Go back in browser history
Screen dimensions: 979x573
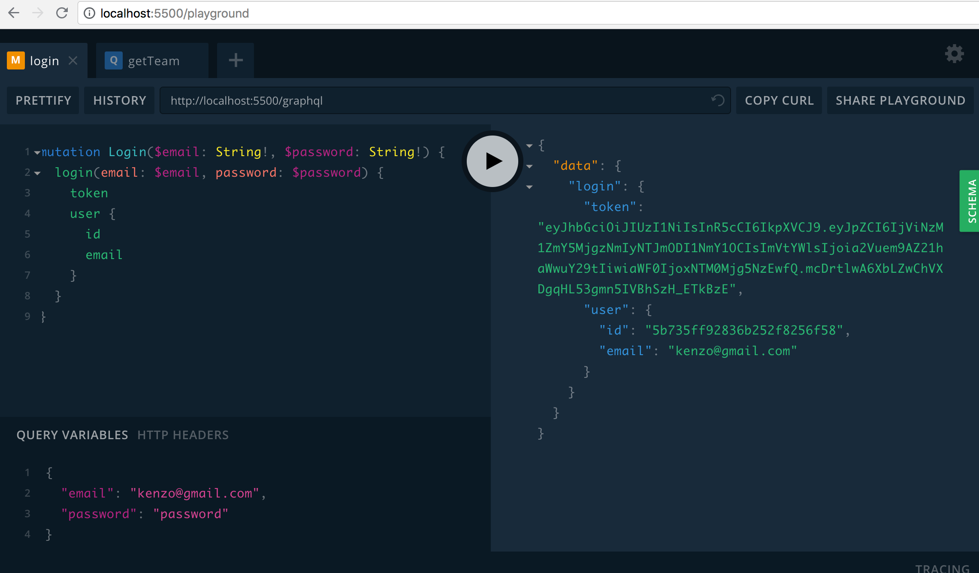pyautogui.click(x=14, y=13)
